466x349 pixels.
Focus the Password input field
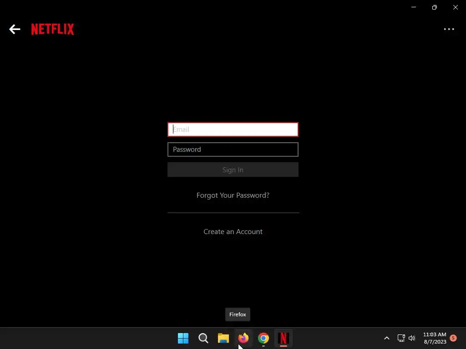pyautogui.click(x=233, y=149)
